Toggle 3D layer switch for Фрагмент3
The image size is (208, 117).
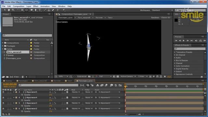tap(67, 103)
